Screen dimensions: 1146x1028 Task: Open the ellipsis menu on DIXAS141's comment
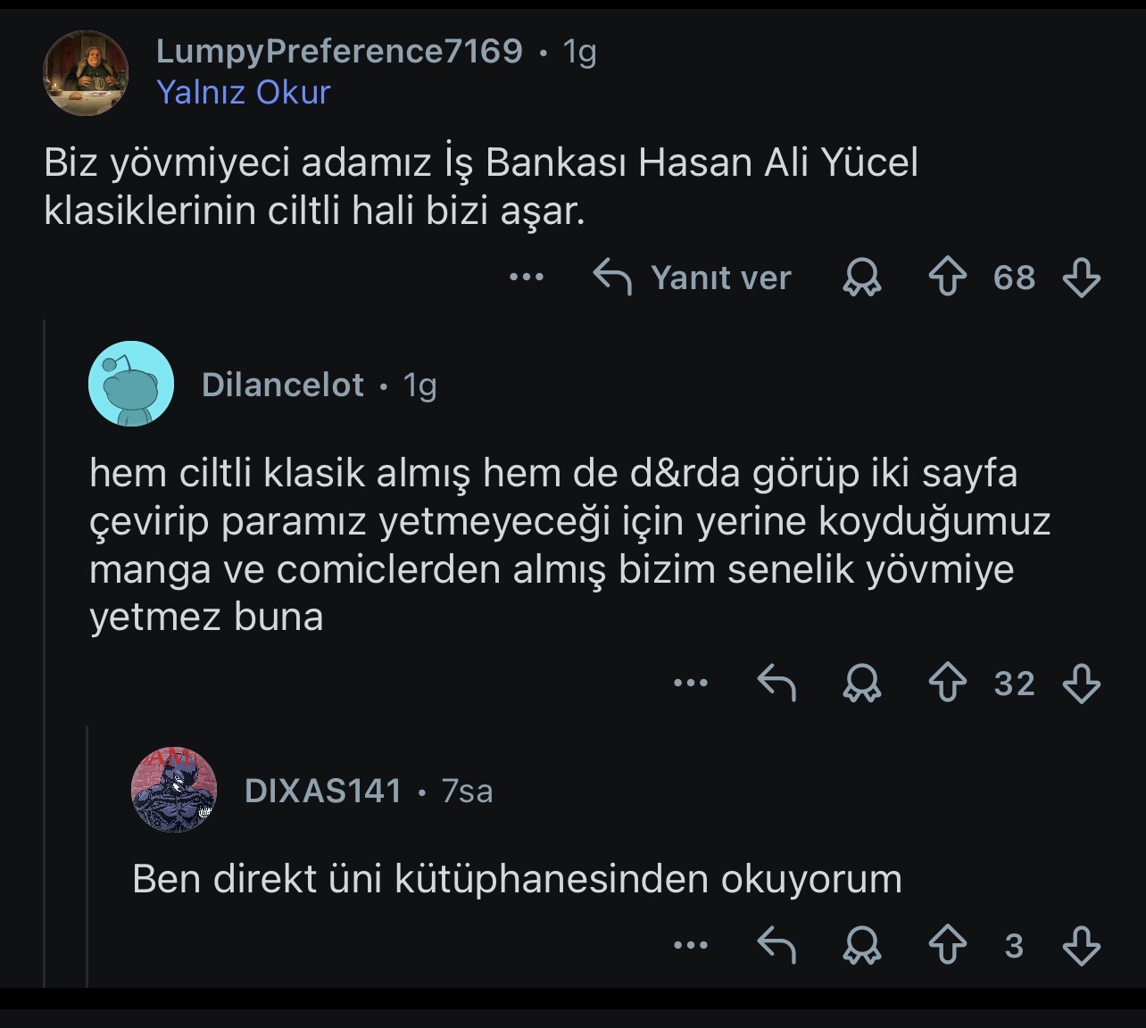(x=691, y=945)
